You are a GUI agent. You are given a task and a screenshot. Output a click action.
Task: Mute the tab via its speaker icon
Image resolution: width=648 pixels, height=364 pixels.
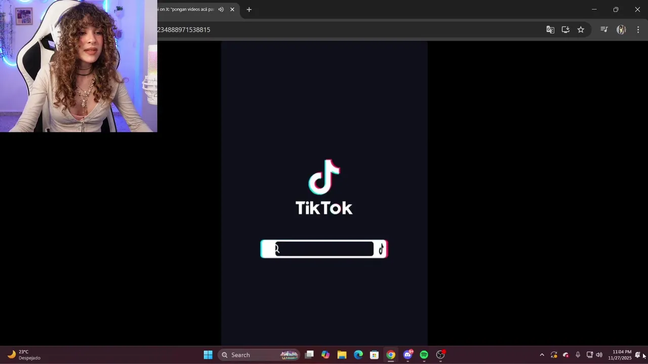pos(221,9)
